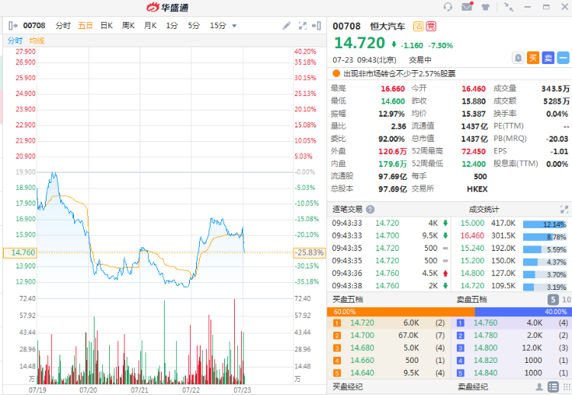
Task: Expand the 成交统计 panel
Action: 564,210
